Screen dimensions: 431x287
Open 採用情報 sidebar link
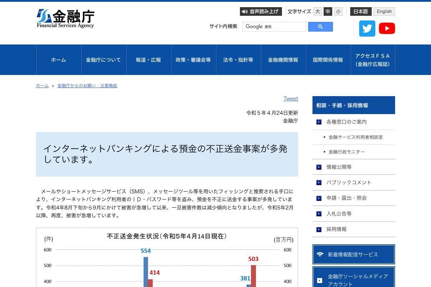337,229
